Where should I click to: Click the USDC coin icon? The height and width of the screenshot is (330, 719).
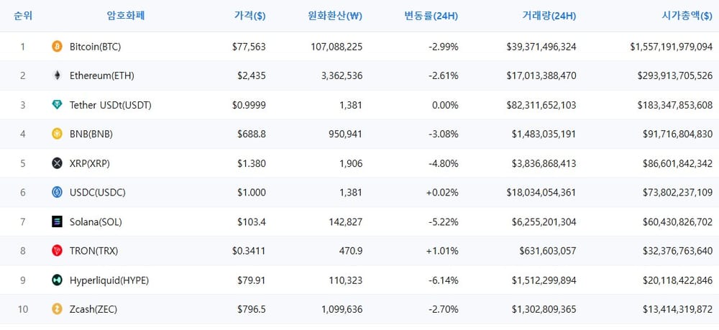(57, 193)
